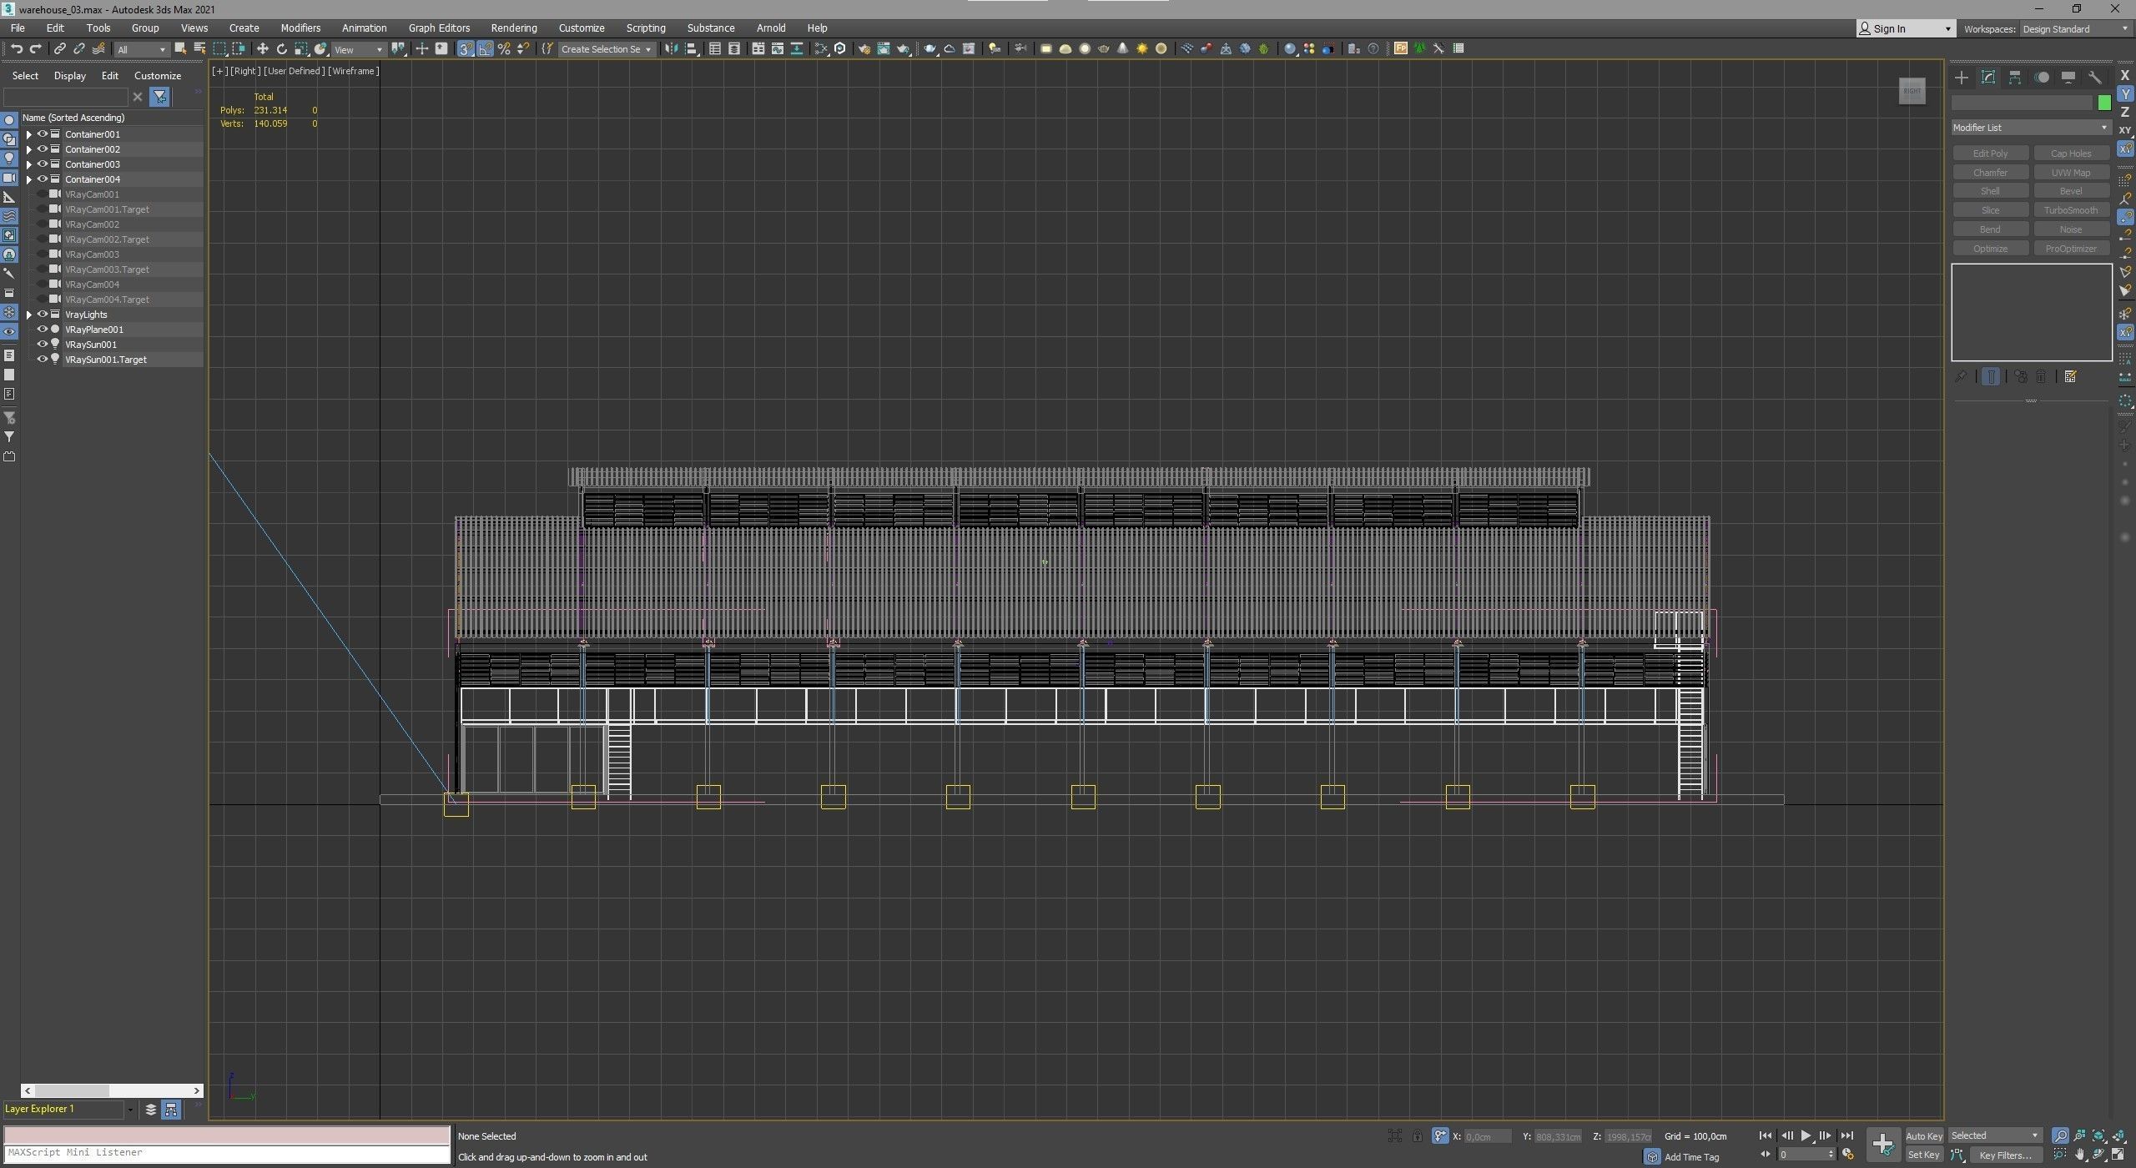Click the green object color swatch

[x=2103, y=103]
